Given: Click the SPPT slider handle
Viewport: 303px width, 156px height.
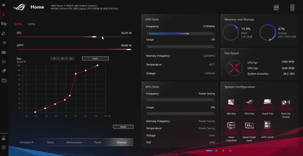Looking at the screenshot, I should pyautogui.click(x=129, y=49).
